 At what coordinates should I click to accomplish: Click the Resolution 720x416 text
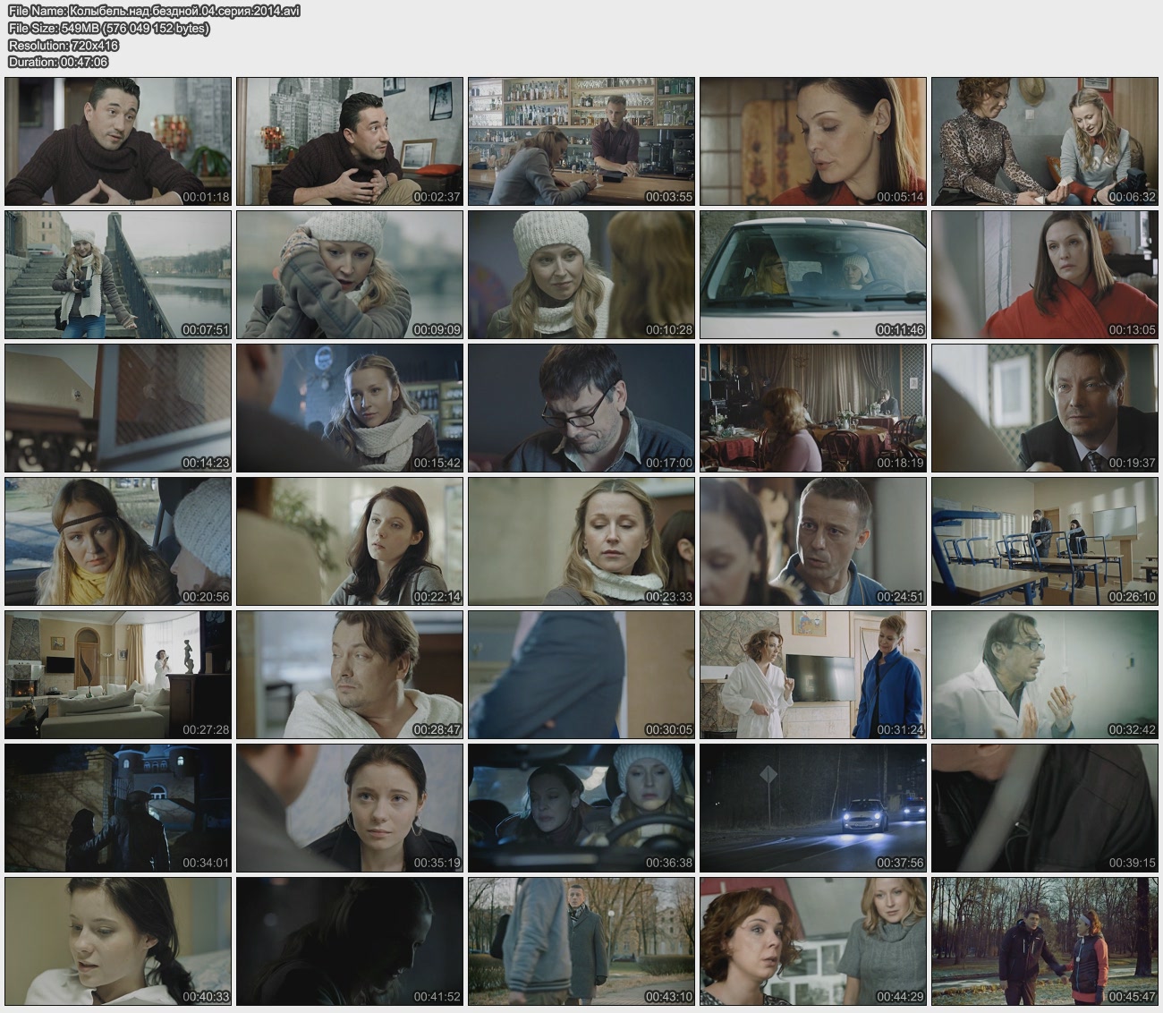[x=64, y=45]
